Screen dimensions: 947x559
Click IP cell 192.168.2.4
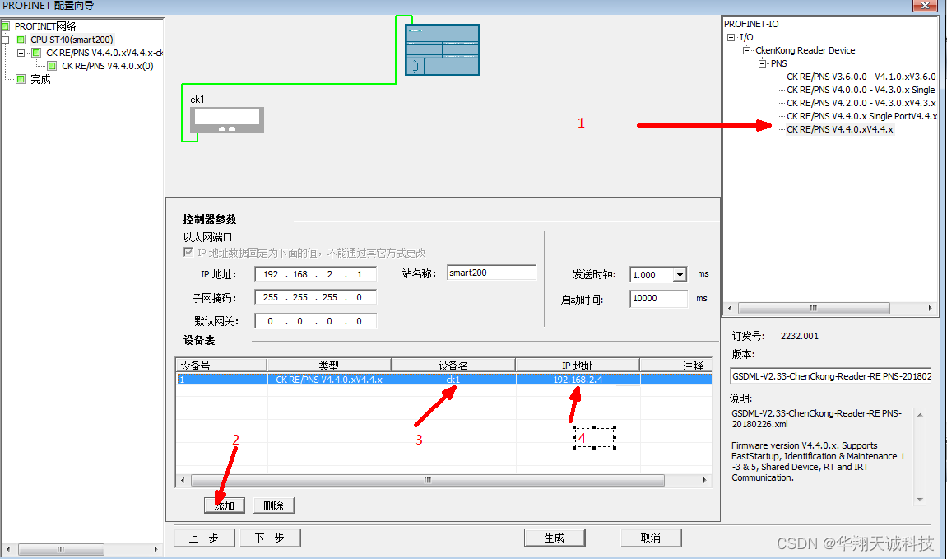[578, 380]
